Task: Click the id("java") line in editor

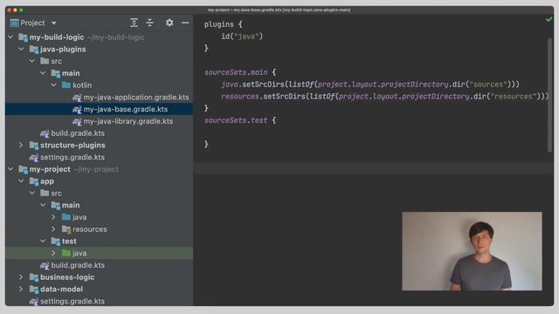Action: coord(242,37)
